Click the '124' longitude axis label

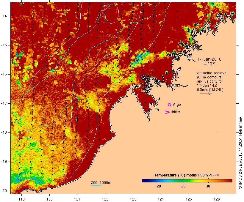161,199
